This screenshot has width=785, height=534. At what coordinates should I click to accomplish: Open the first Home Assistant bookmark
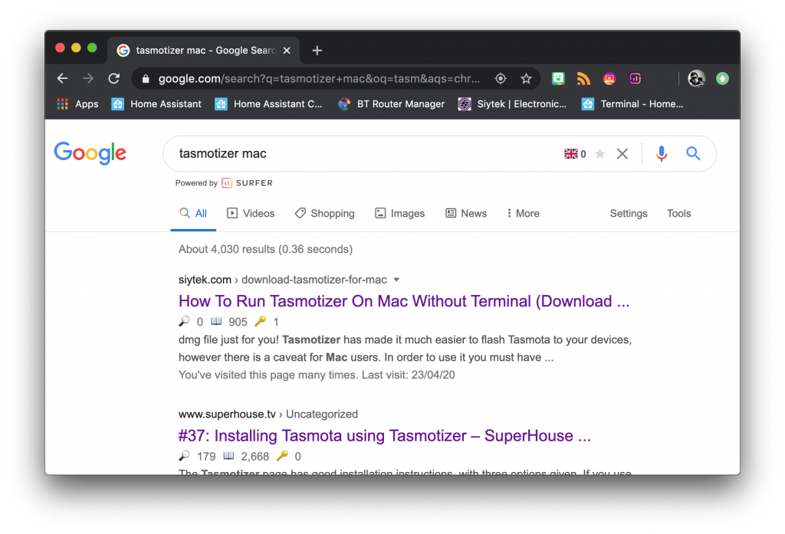coord(156,104)
